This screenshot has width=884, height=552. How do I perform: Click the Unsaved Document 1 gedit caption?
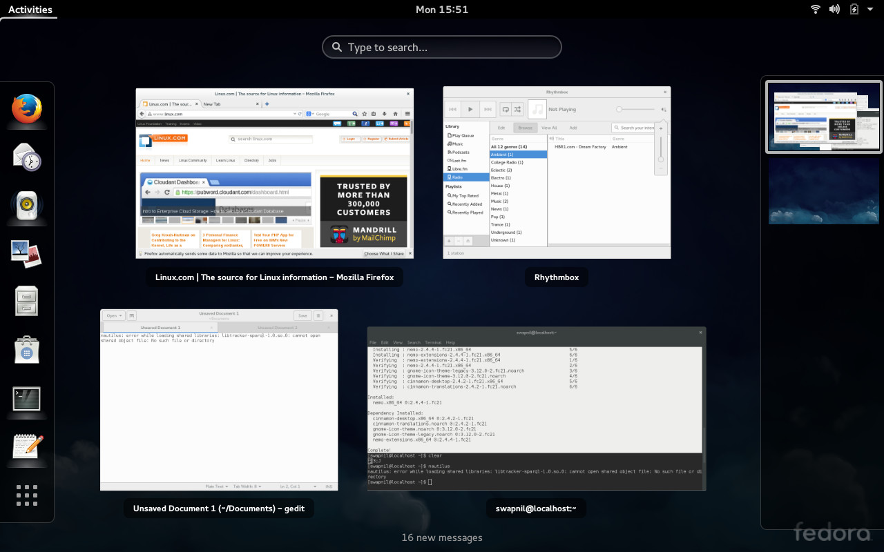[x=219, y=509]
